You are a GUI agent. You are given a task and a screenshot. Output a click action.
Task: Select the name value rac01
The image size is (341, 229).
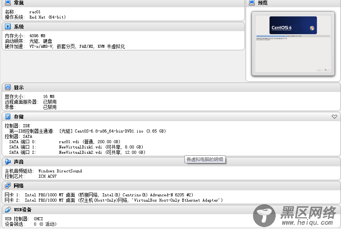point(35,12)
